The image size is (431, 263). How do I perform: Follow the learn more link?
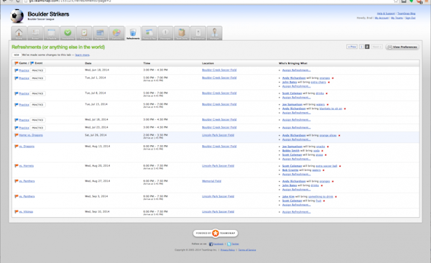[82, 55]
